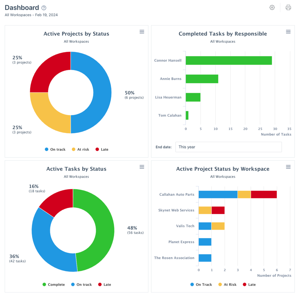Toggle Late legend in Active Projects chart
Viewport: 301px width, 297px height.
pyautogui.click(x=102, y=149)
